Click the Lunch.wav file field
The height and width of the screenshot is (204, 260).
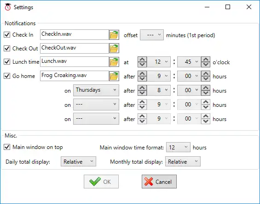pos(75,62)
